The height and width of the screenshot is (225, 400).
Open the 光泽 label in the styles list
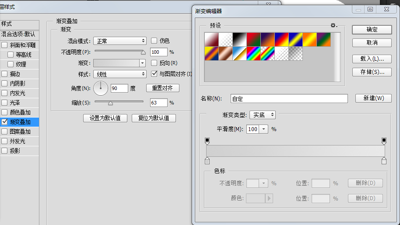[15, 103]
